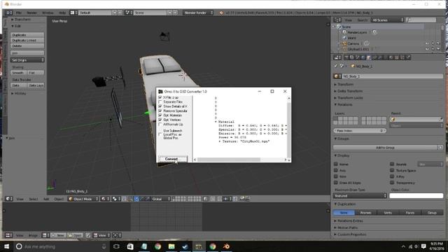This screenshot has height=252, width=448.
Task: Click the Duplicate Linked button
Action: point(27,41)
